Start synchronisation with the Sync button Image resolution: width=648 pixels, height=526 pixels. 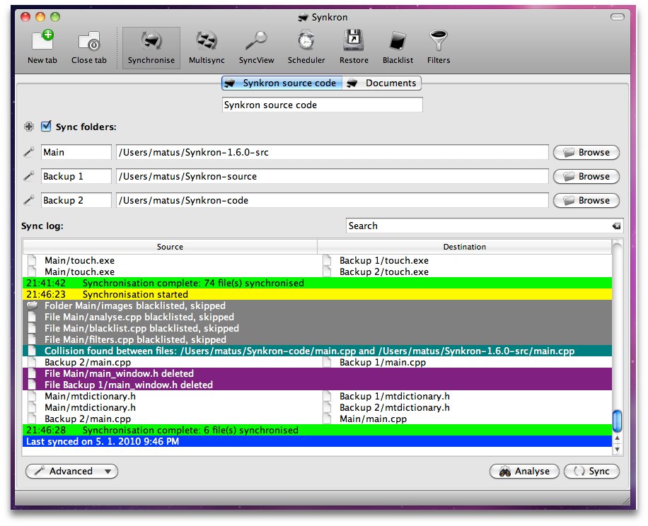(592, 471)
